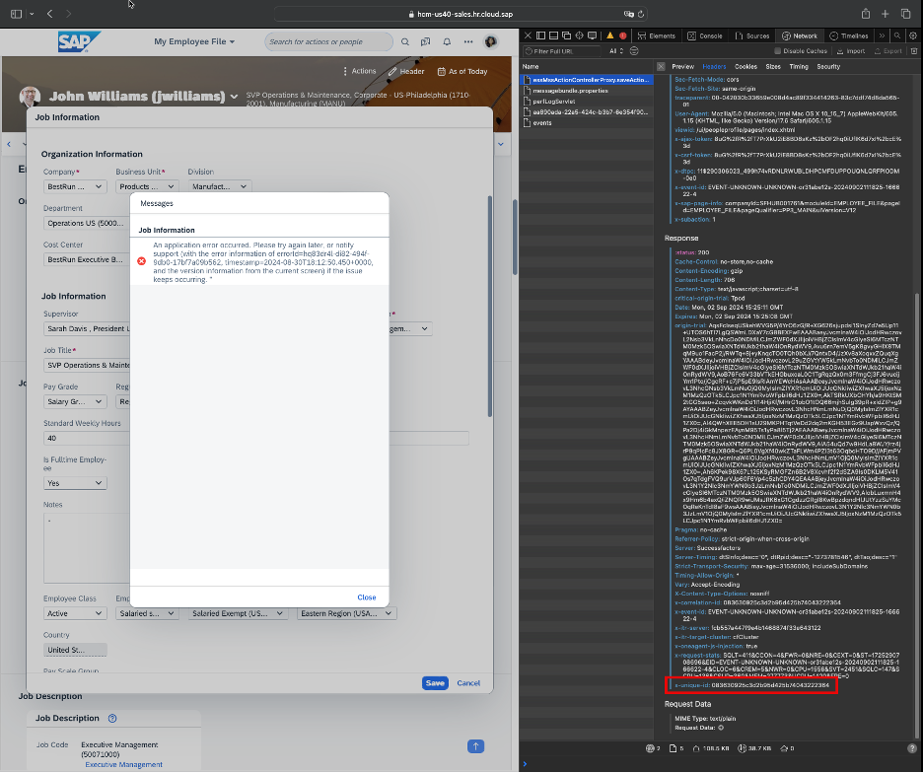This screenshot has width=923, height=773.
Task: Open Company BestRun dropdown
Action: click(75, 186)
